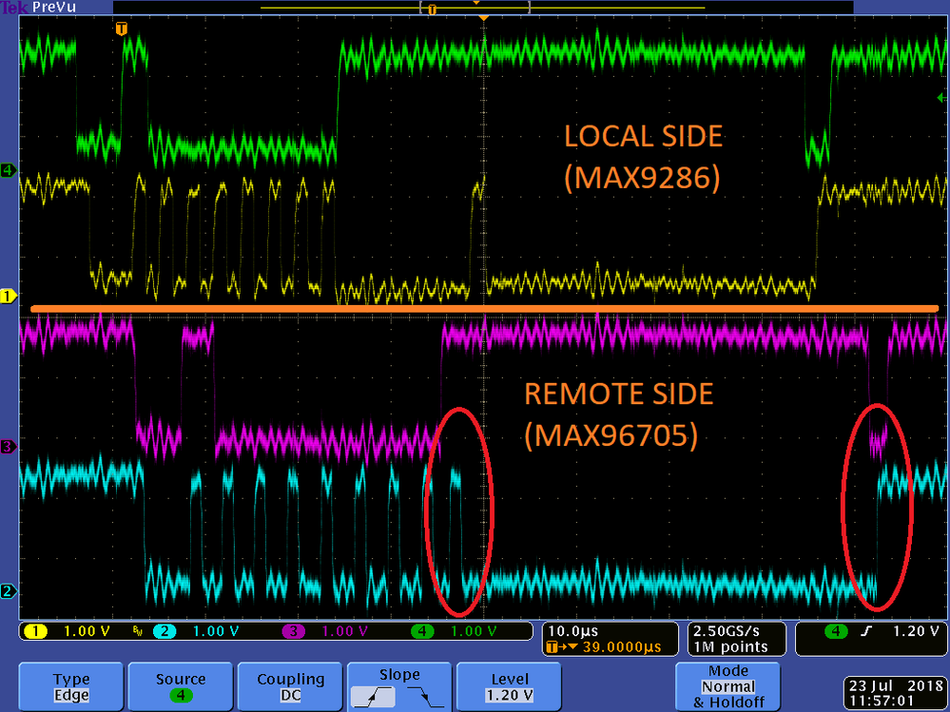Viewport: 950px width, 712px height.
Task: Click channel 4 scale 1.00 V value
Action: click(x=474, y=631)
